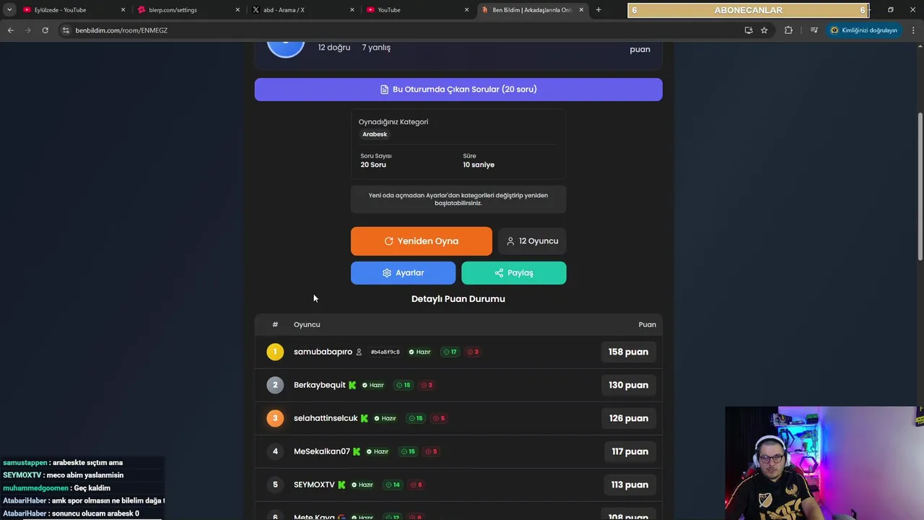The width and height of the screenshot is (924, 520).
Task: Close the Ben Bildim tab
Action: coord(581,10)
